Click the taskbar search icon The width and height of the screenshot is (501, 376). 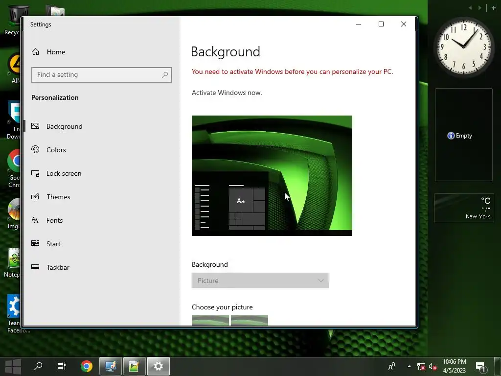point(38,366)
